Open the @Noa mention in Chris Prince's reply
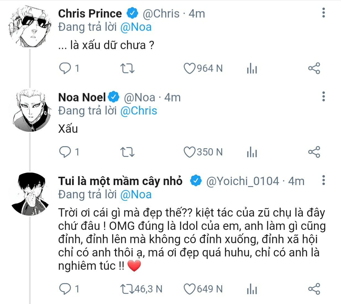The height and width of the screenshot is (304, 341). pyautogui.click(x=136, y=27)
